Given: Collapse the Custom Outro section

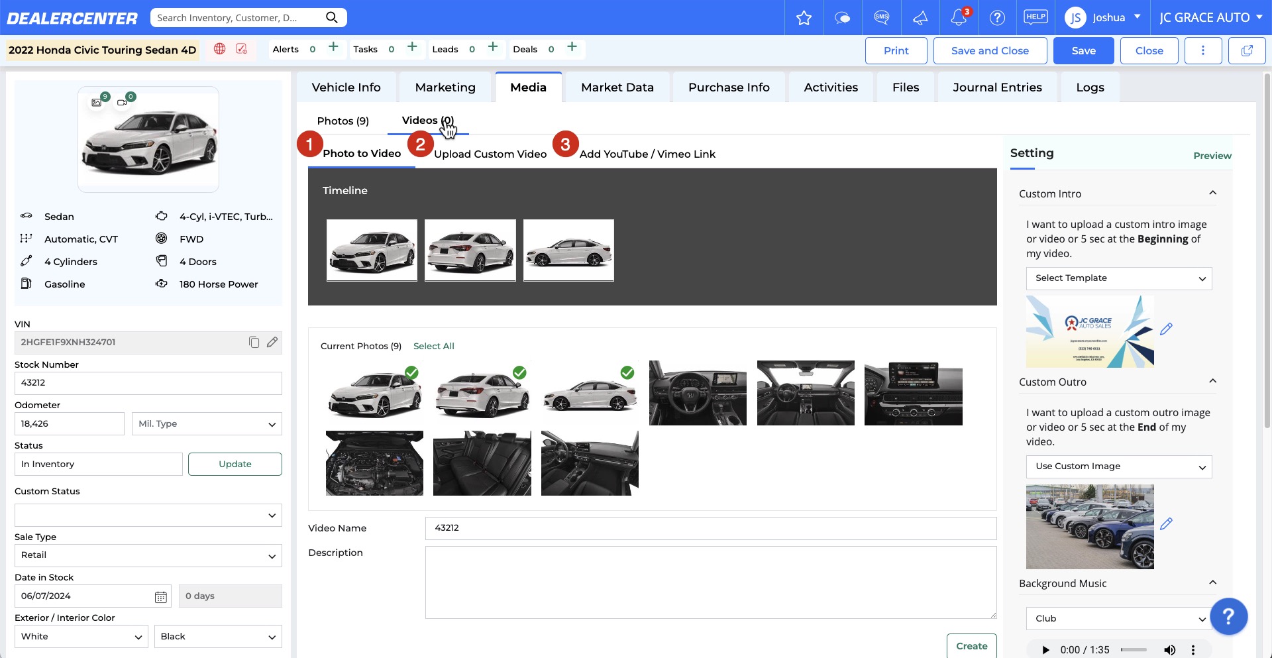Looking at the screenshot, I should click(x=1212, y=381).
